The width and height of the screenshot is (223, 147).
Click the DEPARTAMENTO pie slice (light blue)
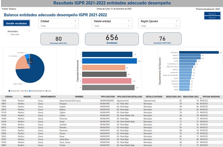(27, 57)
